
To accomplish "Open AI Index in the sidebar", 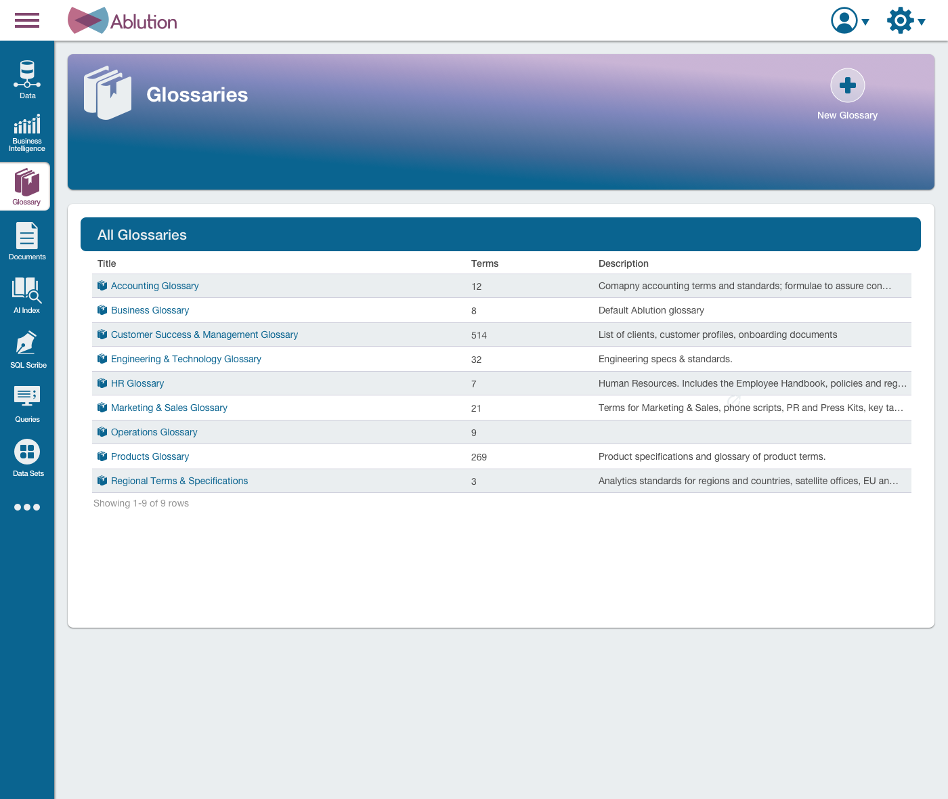I will coord(27,295).
